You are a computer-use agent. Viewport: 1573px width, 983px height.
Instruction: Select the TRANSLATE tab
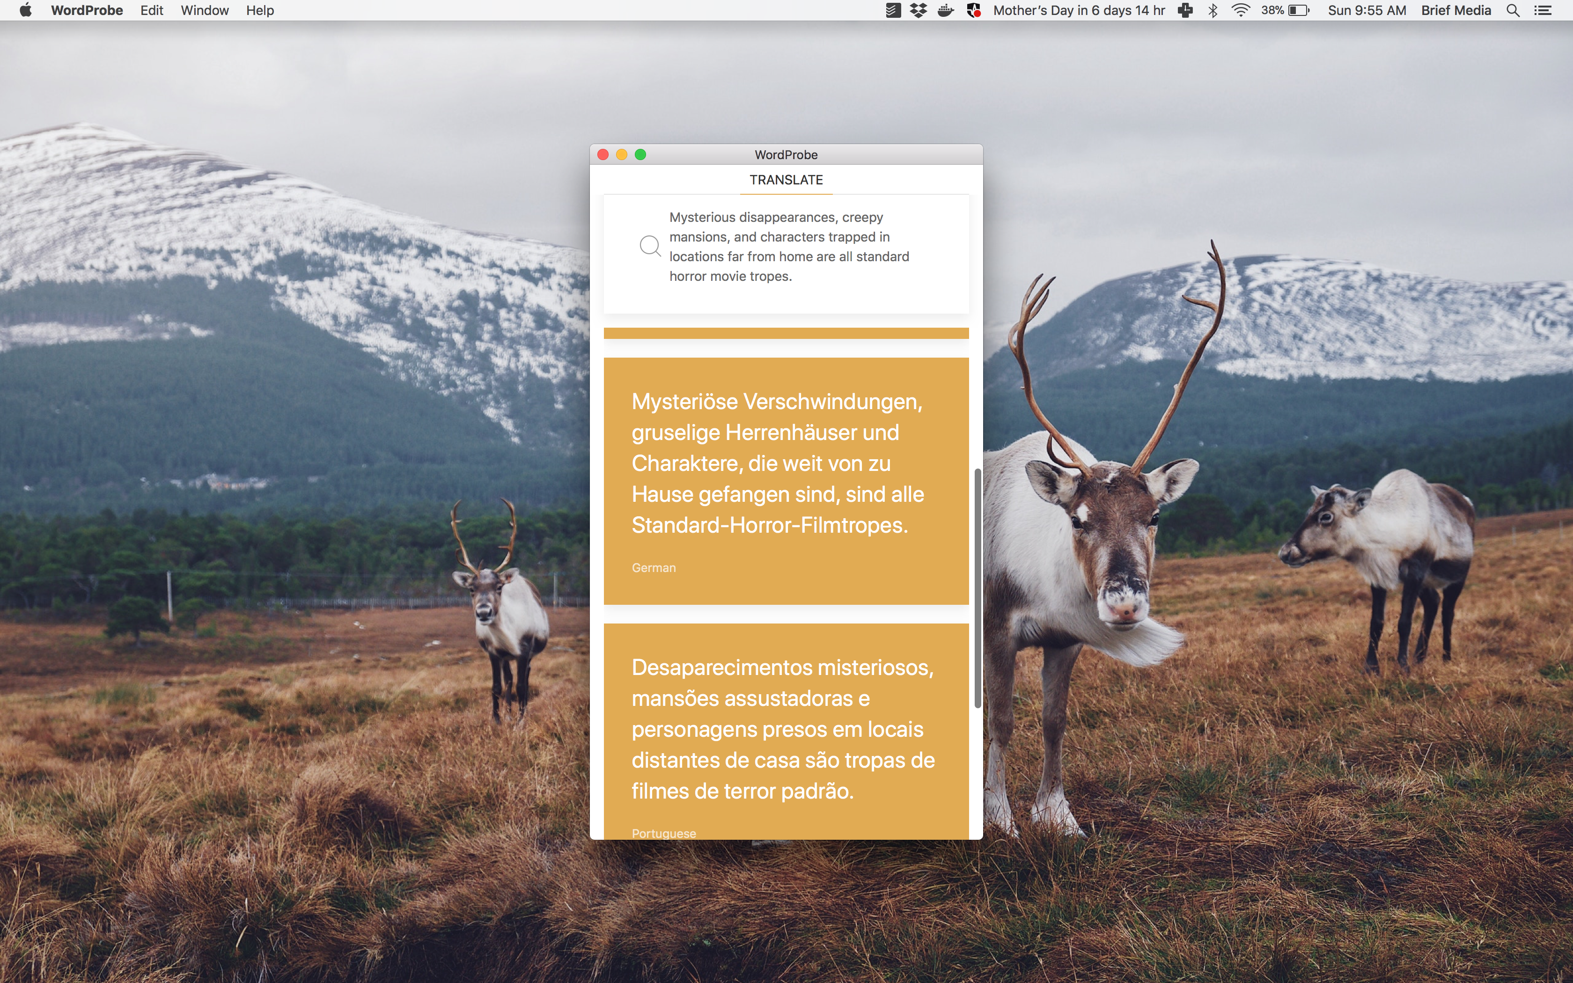point(786,180)
